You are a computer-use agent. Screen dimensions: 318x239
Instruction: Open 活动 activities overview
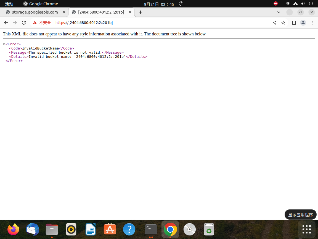coord(9,4)
